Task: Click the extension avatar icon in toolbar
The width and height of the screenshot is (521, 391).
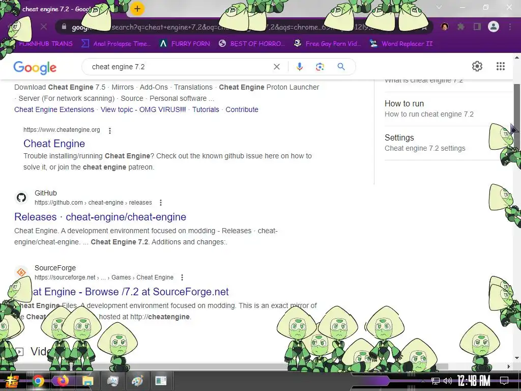Action: point(445,26)
